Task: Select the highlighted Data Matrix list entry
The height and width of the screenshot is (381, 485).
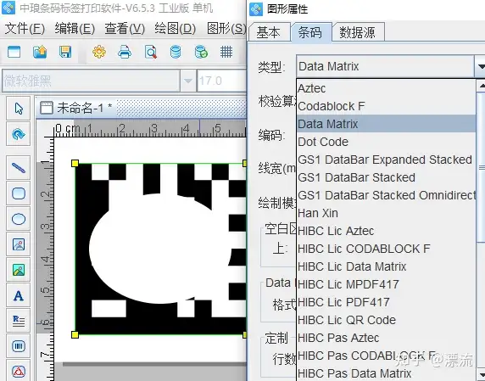Action: pos(386,124)
